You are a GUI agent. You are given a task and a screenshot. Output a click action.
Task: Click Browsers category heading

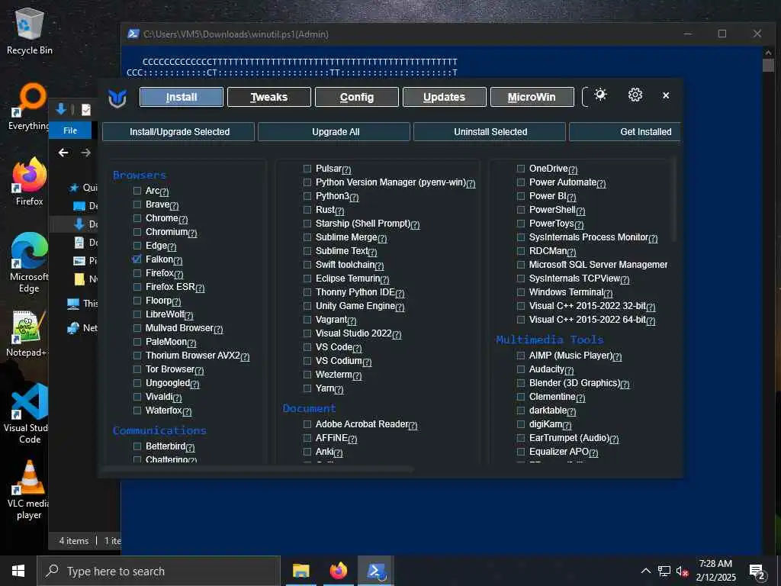[140, 175]
